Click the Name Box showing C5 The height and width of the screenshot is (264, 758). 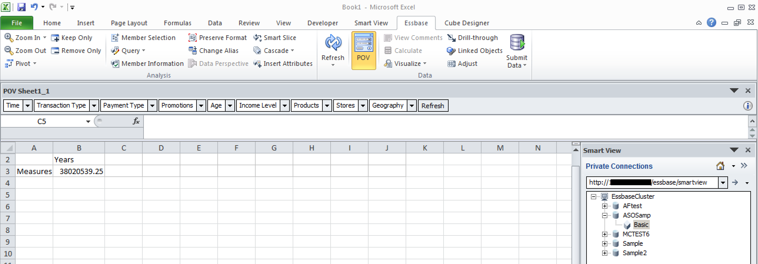[42, 121]
